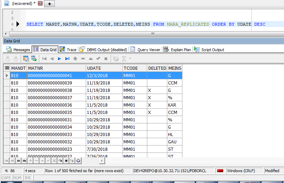
Task: Sort by MEINS column header
Action: 175,68
